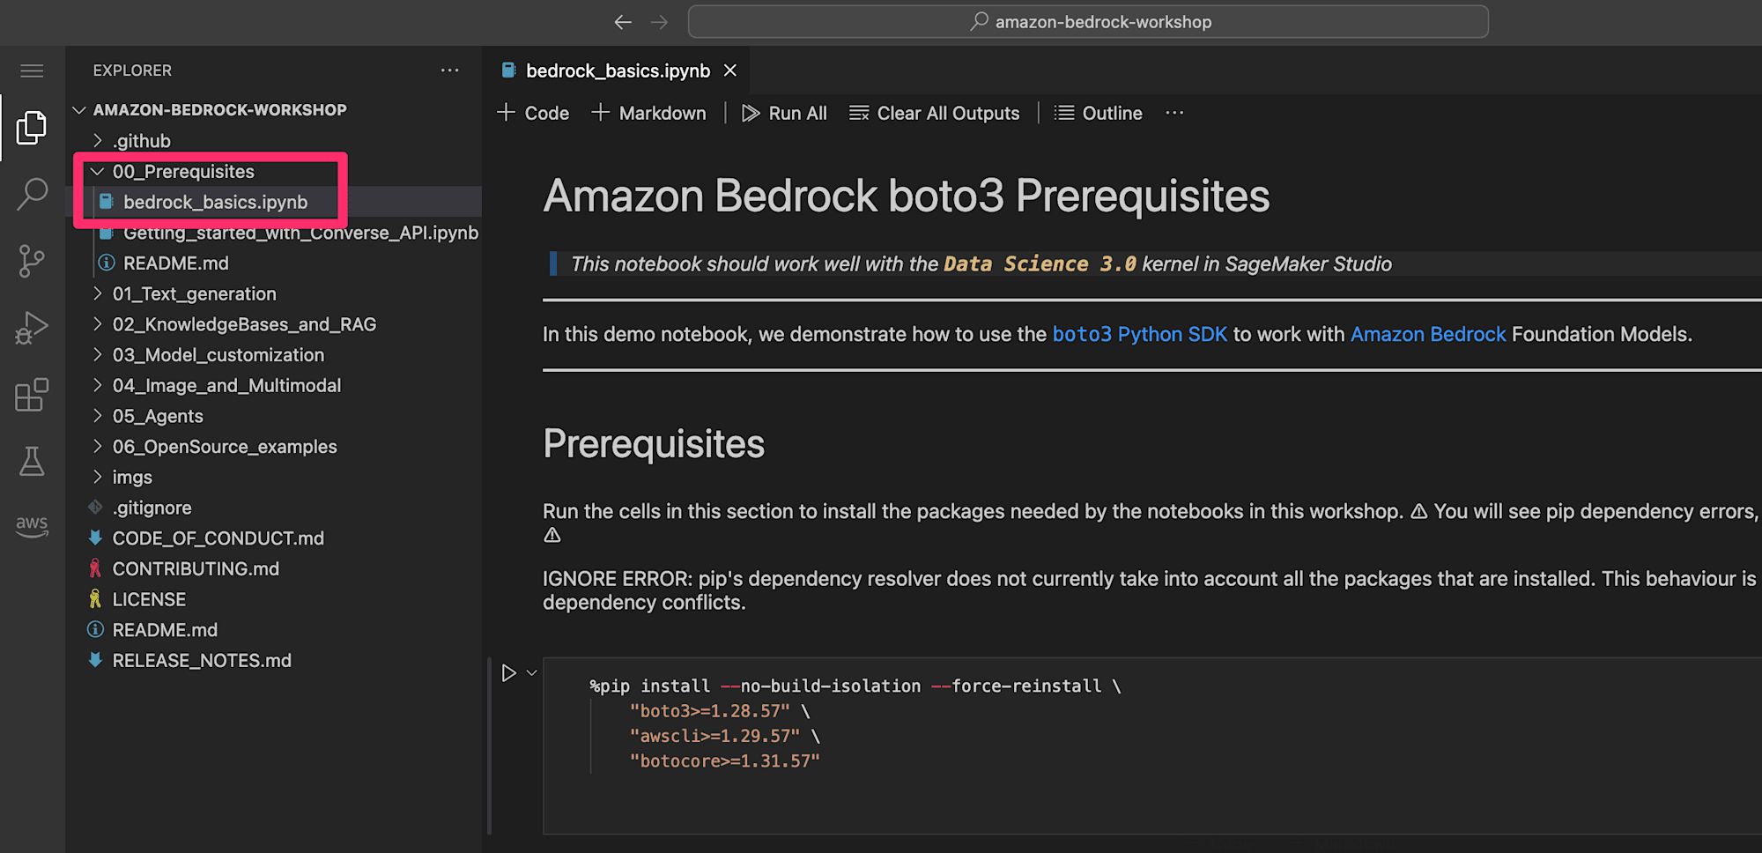The height and width of the screenshot is (853, 1762).
Task: Select the bedrock_basics.ipynb editor tab
Action: coord(617,70)
